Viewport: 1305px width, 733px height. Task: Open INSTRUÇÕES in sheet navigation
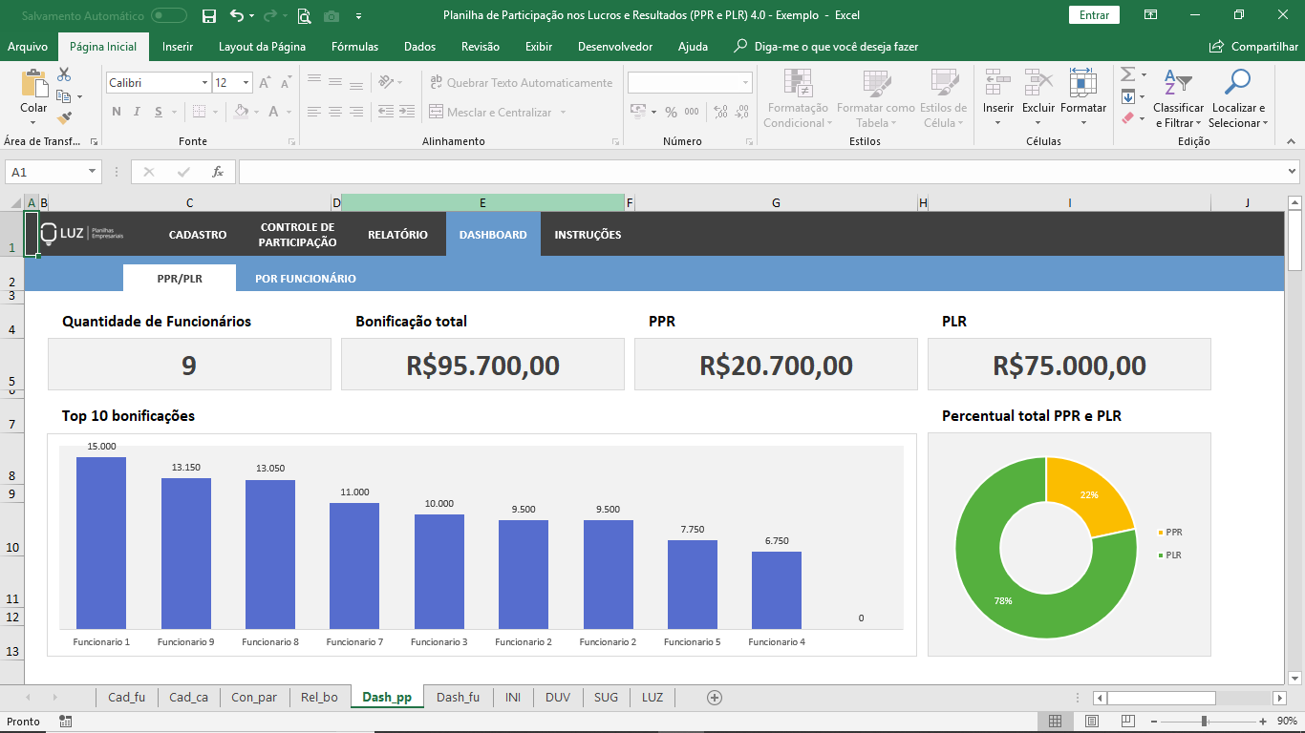(588, 235)
